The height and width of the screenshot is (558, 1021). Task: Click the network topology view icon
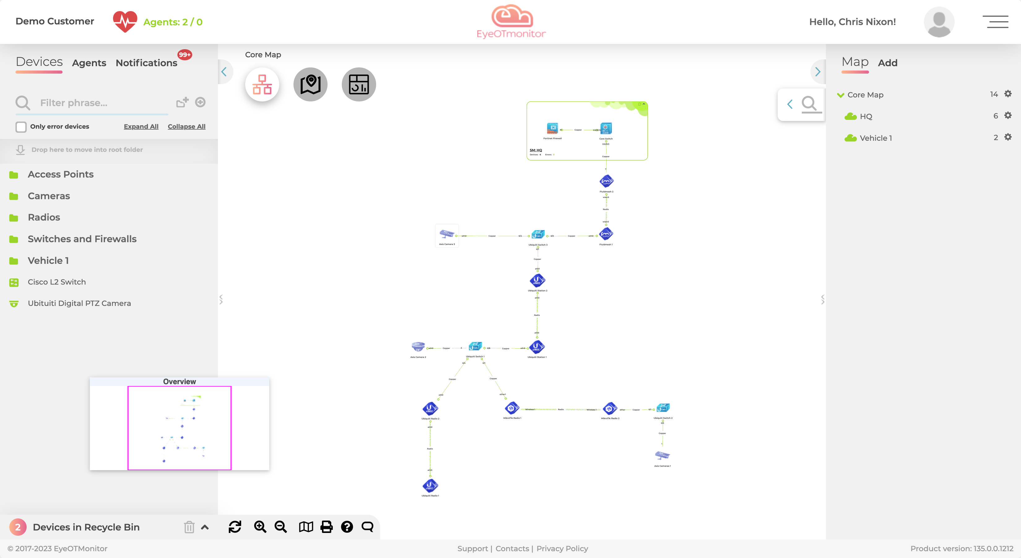pyautogui.click(x=262, y=84)
